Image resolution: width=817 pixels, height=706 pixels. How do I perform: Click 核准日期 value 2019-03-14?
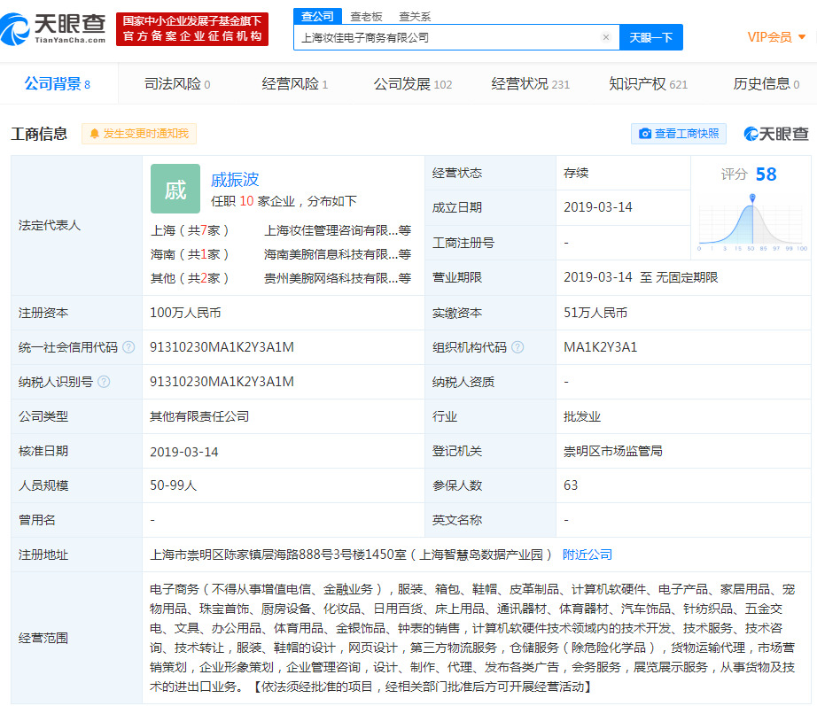(184, 452)
